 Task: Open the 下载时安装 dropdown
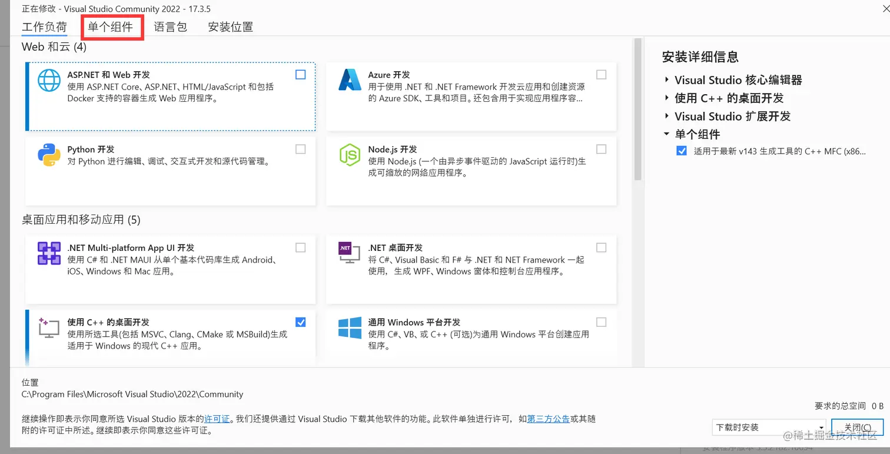pyautogui.click(x=769, y=428)
